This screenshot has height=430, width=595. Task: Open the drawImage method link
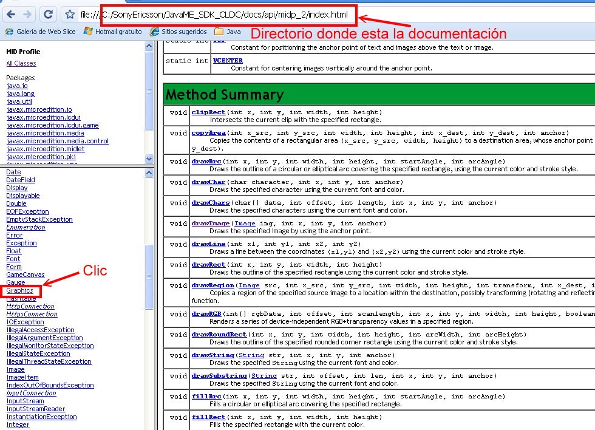coord(211,224)
